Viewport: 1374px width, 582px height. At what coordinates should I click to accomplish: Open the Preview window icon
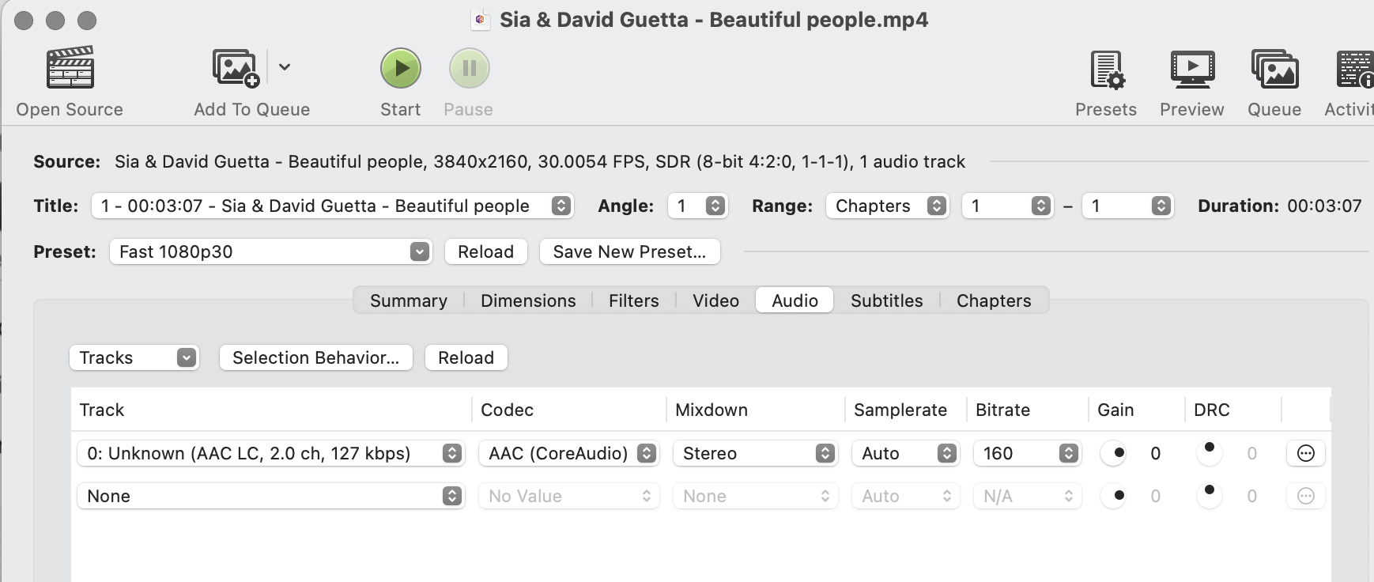[1191, 70]
